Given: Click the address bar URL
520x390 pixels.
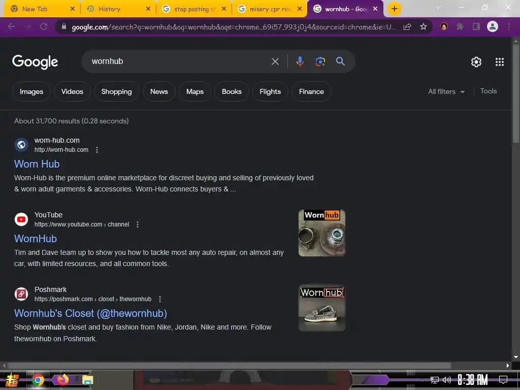Looking at the screenshot, I should point(234,27).
